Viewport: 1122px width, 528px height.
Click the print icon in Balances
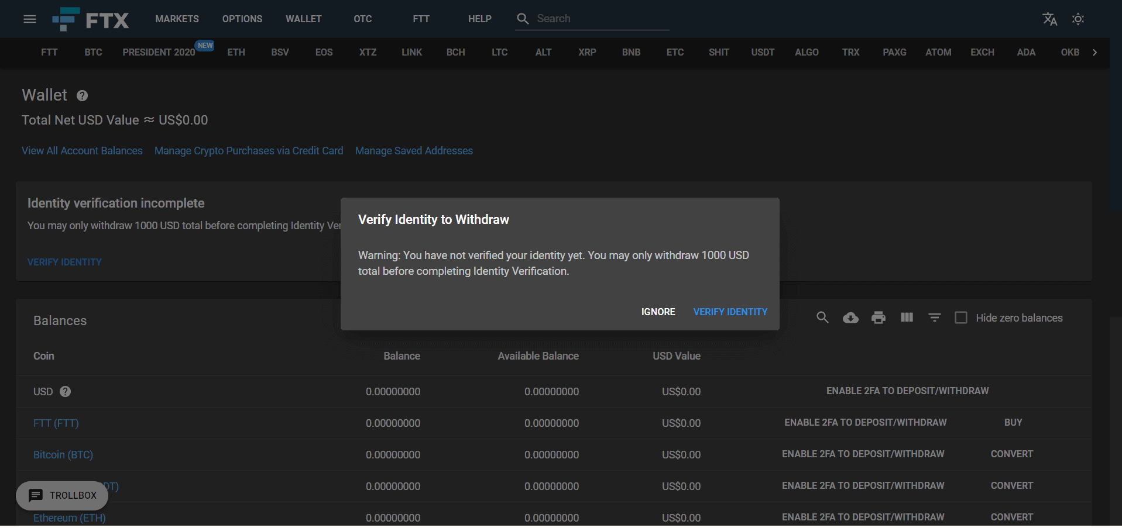pos(879,318)
